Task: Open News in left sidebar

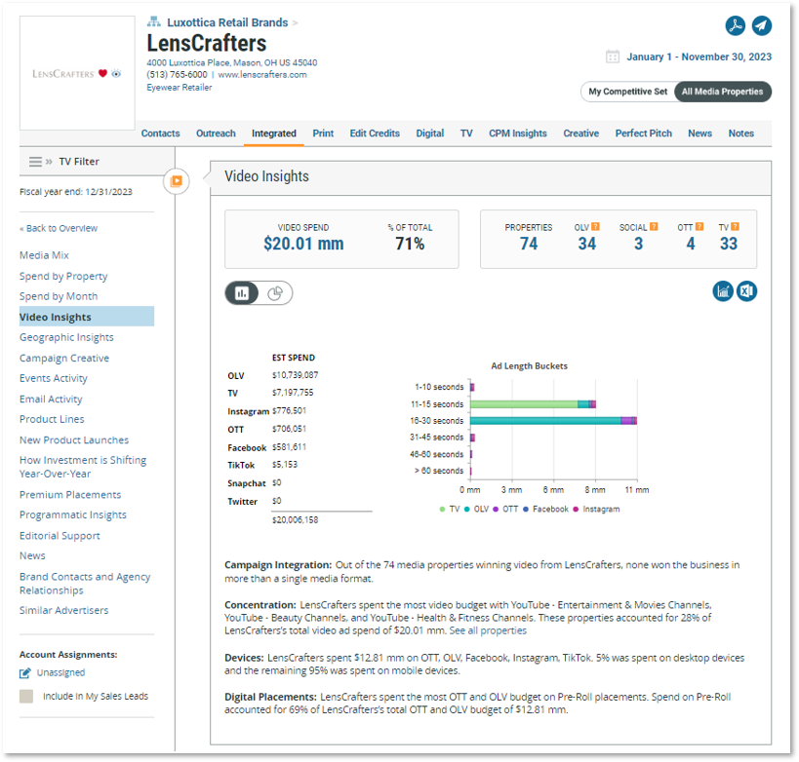Action: (x=32, y=555)
